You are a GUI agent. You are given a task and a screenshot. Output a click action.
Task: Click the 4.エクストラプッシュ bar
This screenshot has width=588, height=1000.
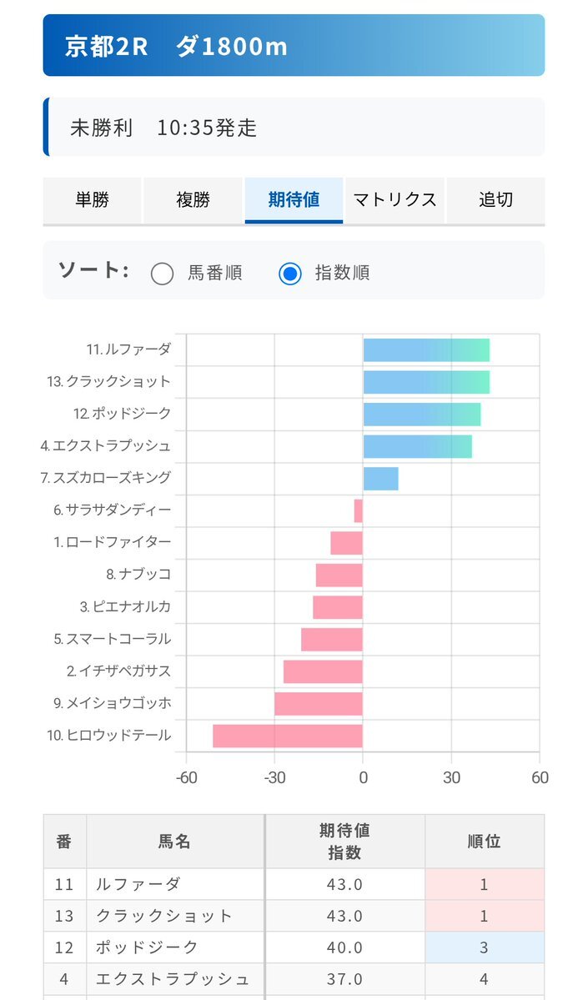(x=417, y=446)
